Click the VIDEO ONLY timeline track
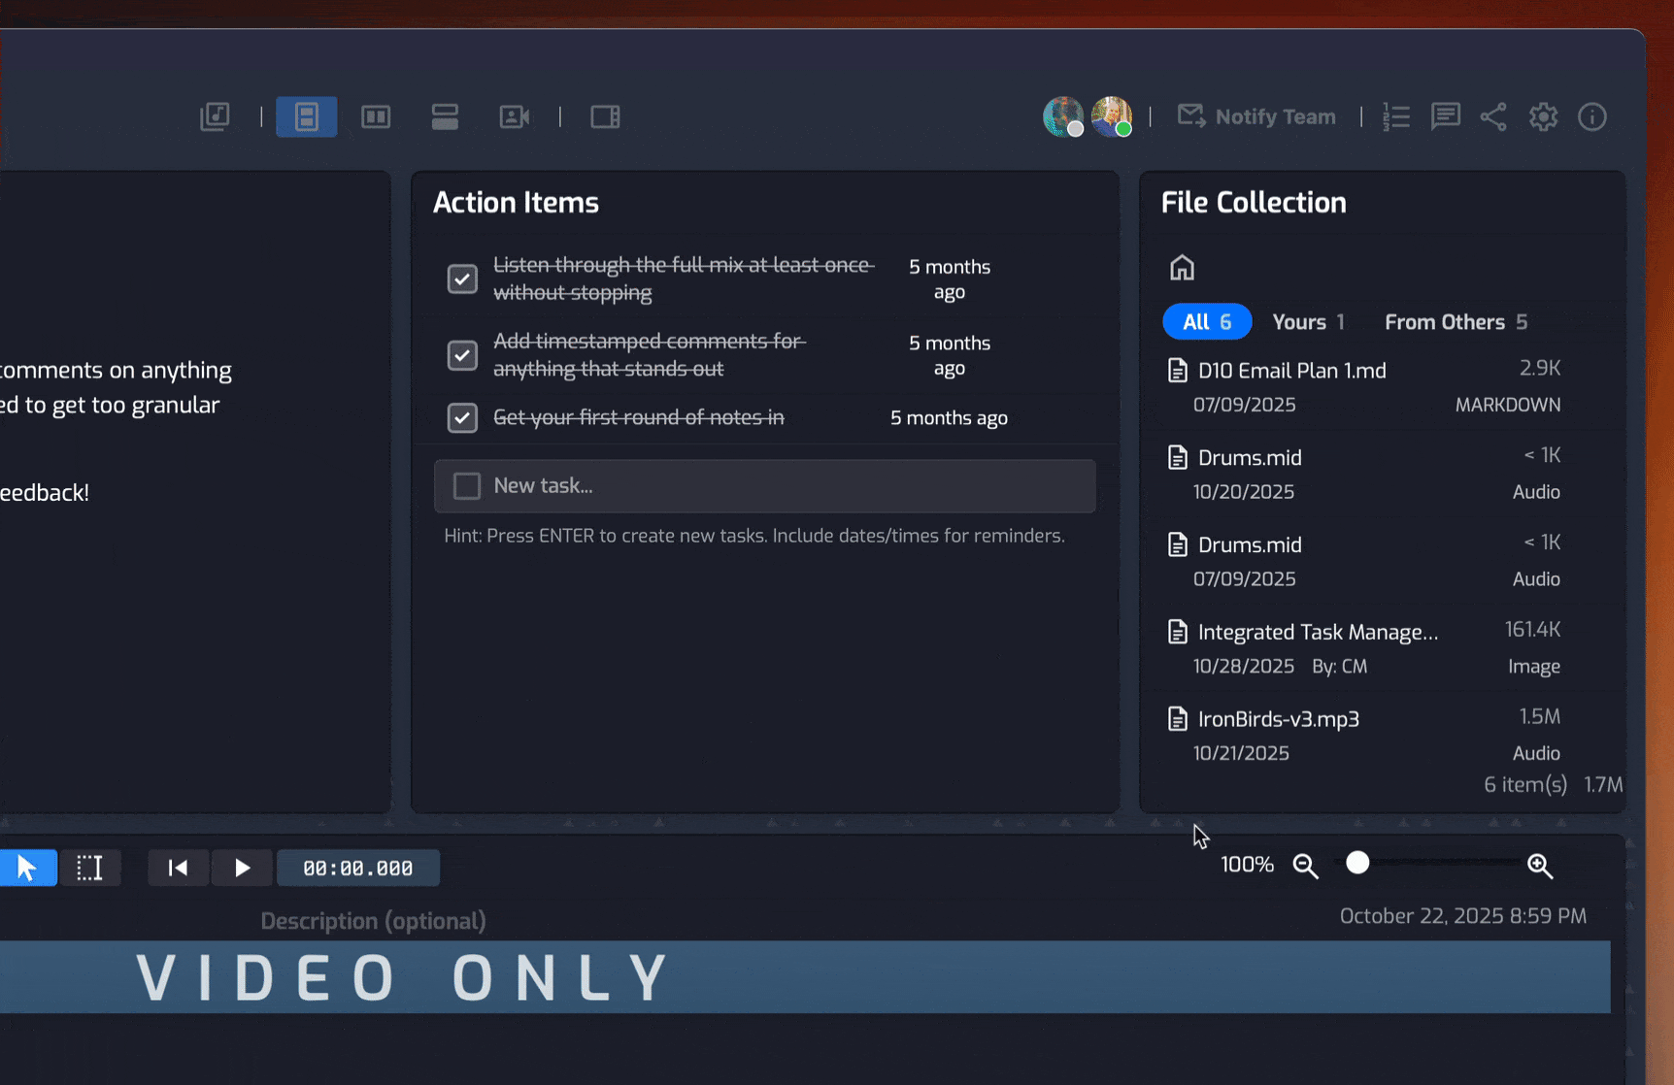Image resolution: width=1674 pixels, height=1085 pixels. (x=805, y=976)
